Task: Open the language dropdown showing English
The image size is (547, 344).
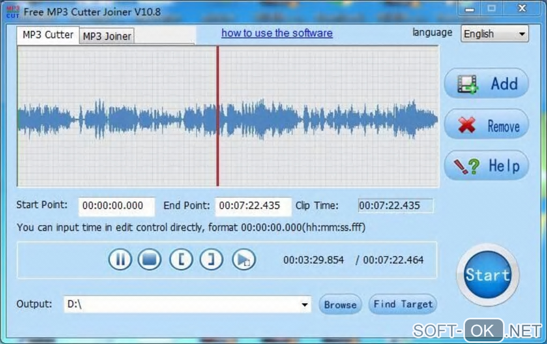Action: (x=494, y=34)
